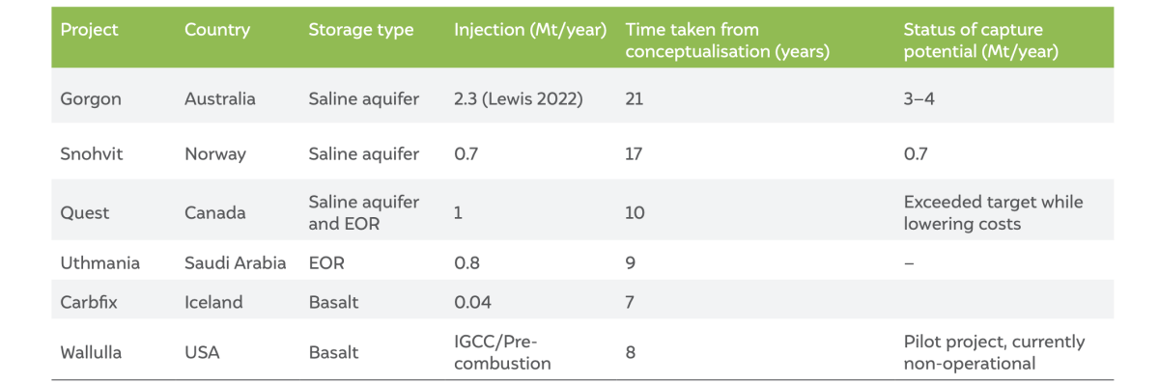Select the 3–4 capture potential value
Screen dimensions: 1159x384
pyautogui.click(x=920, y=99)
